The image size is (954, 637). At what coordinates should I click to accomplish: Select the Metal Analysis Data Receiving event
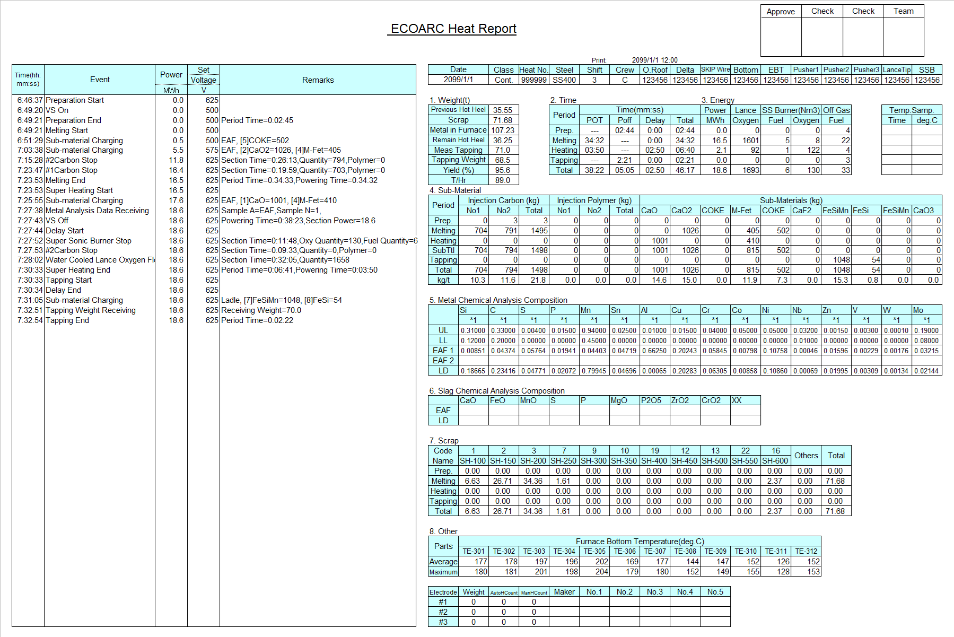[98, 210]
